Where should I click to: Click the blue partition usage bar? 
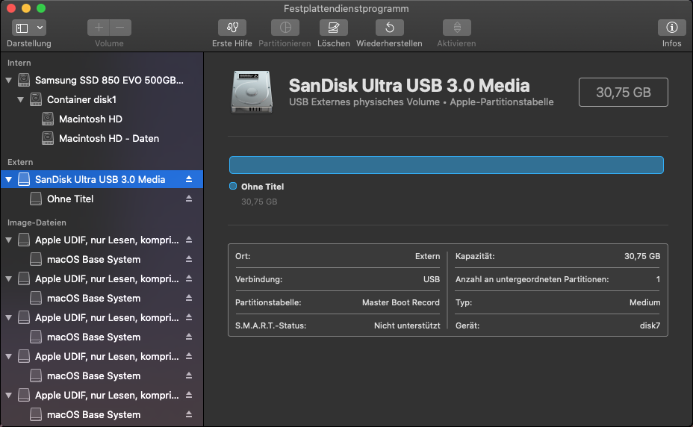coord(447,165)
